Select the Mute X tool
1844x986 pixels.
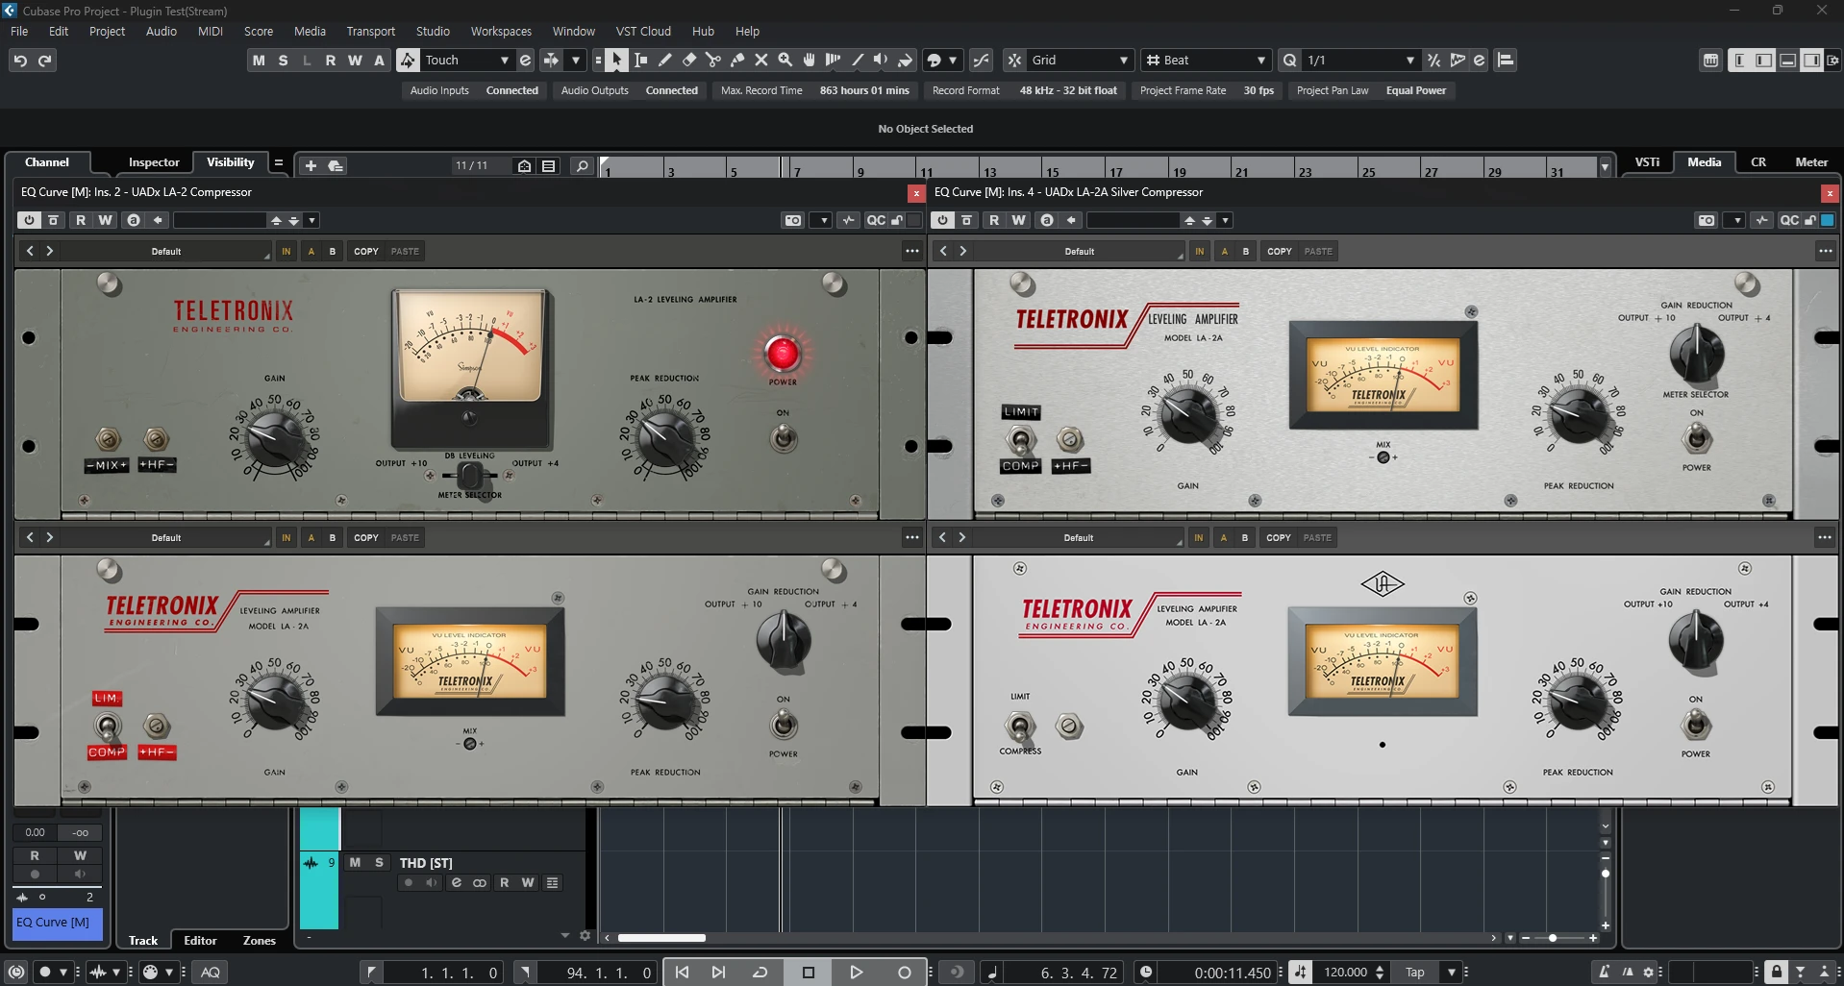coord(760,60)
